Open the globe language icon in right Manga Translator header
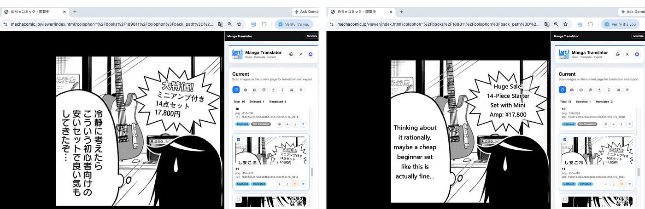The image size is (645, 209). tap(618, 54)
